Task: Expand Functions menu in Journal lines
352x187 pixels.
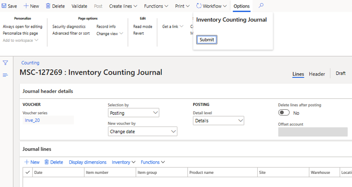Action: coord(153,162)
